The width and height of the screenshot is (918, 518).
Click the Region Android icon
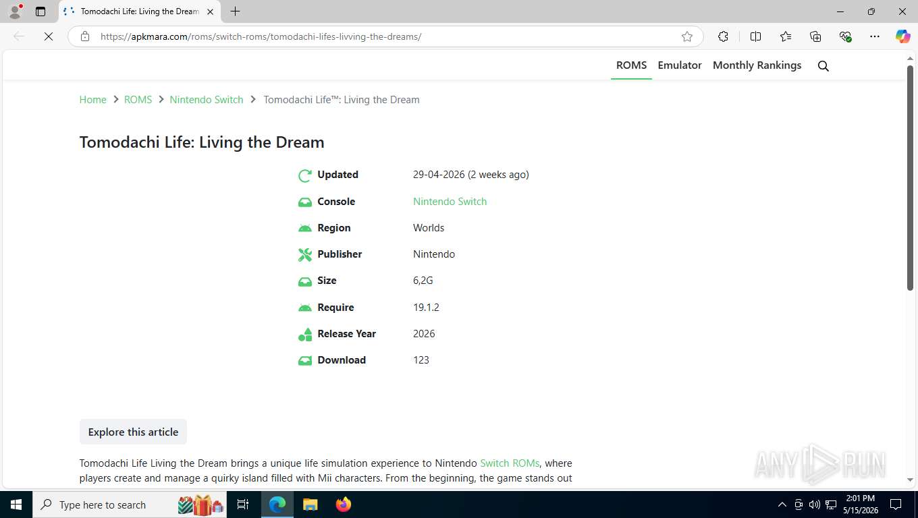(x=305, y=229)
